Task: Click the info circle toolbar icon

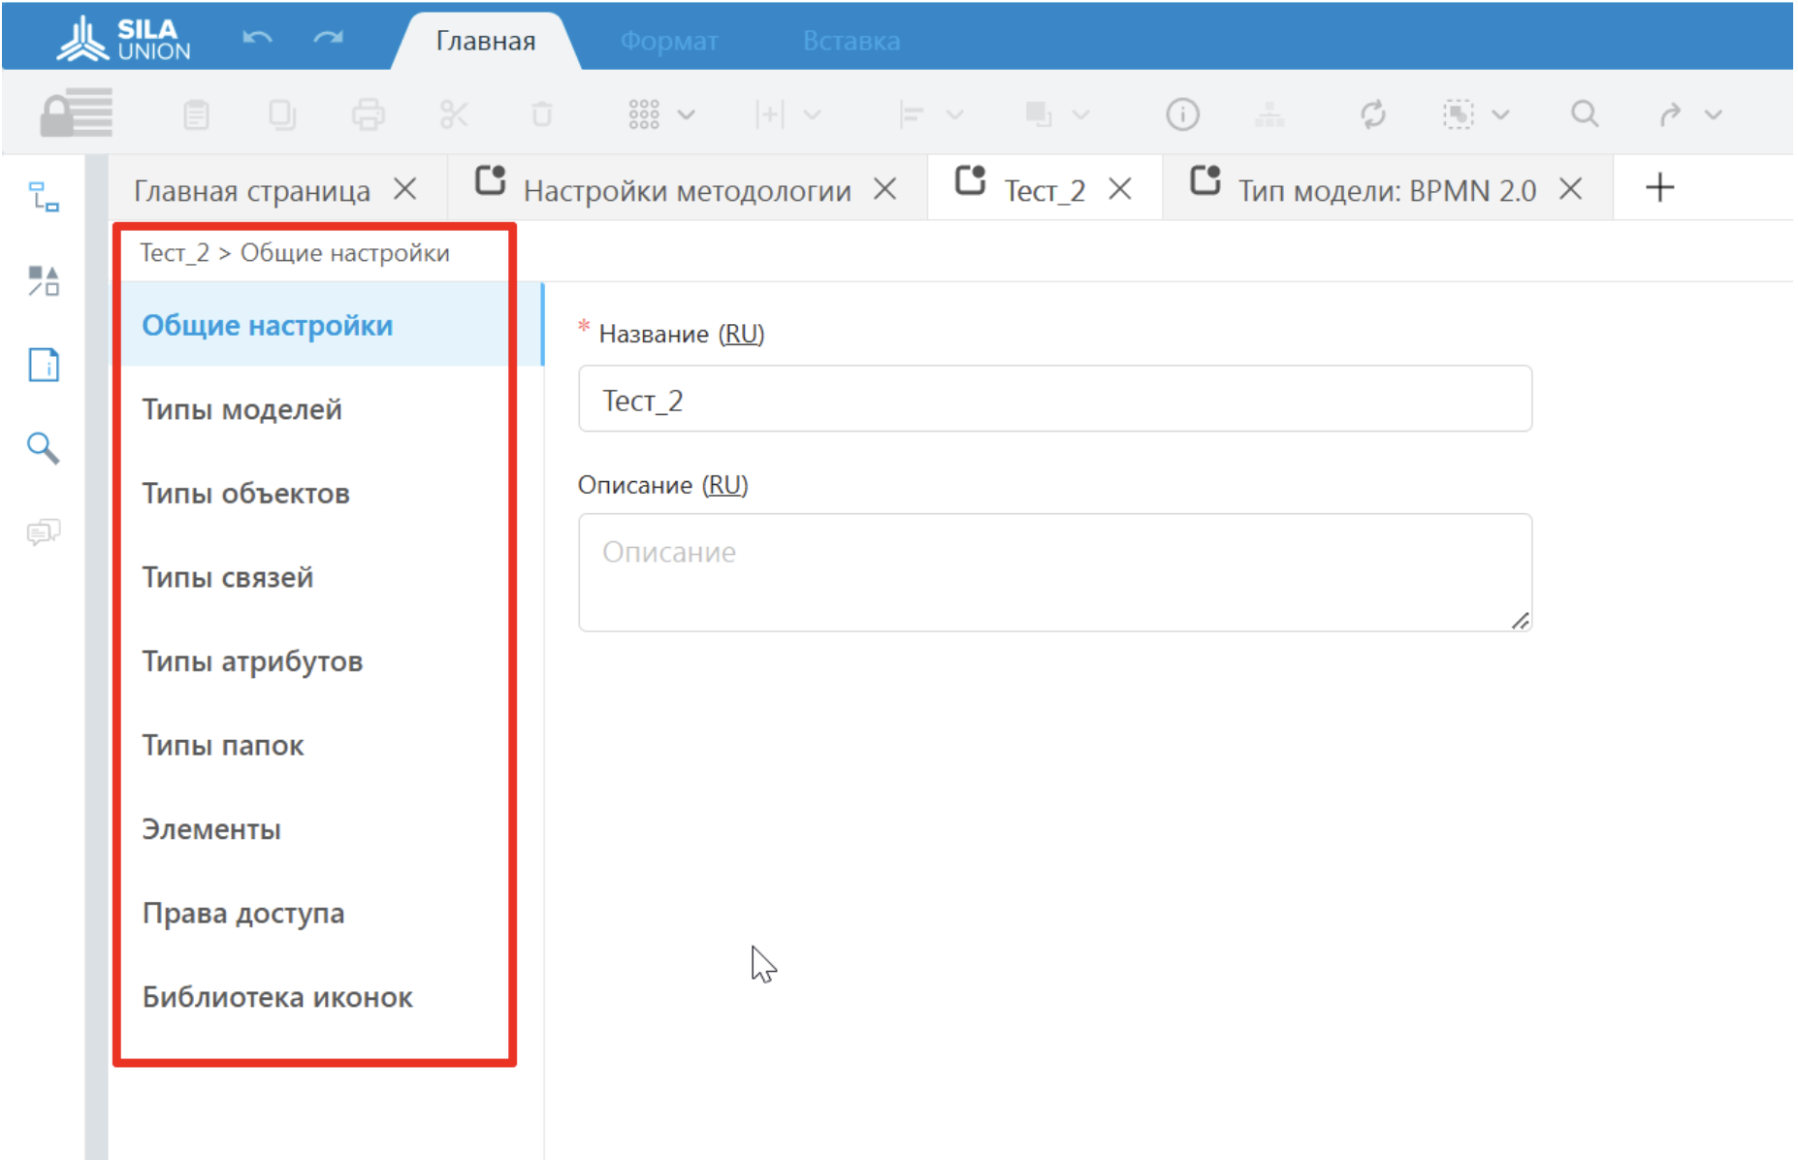Action: (x=1182, y=114)
